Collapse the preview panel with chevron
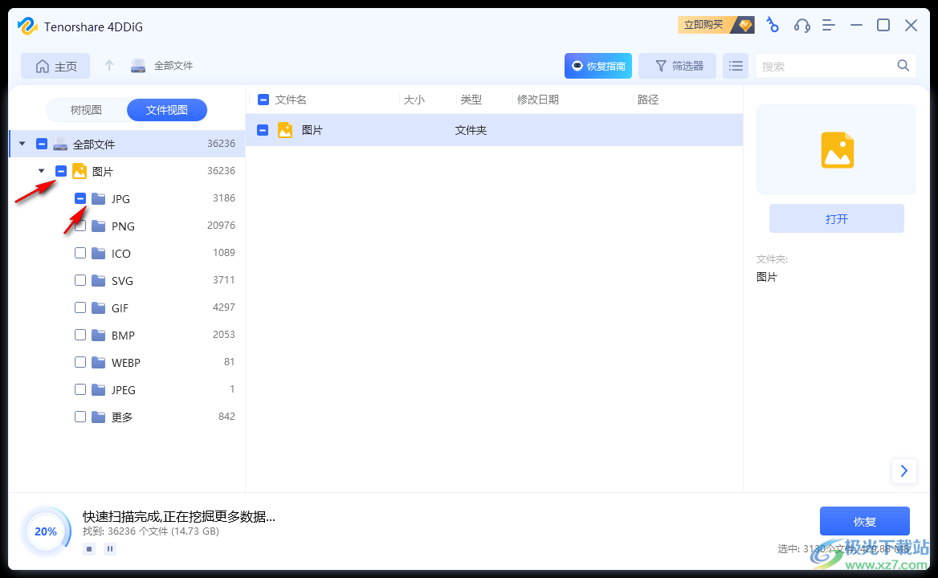 pyautogui.click(x=904, y=471)
